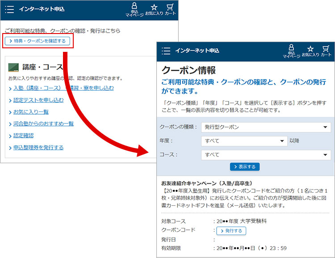The width and height of the screenshot is (335, 258).
Task: Open お気に入り star icon in the left window
Action: pyautogui.click(x=154, y=10)
